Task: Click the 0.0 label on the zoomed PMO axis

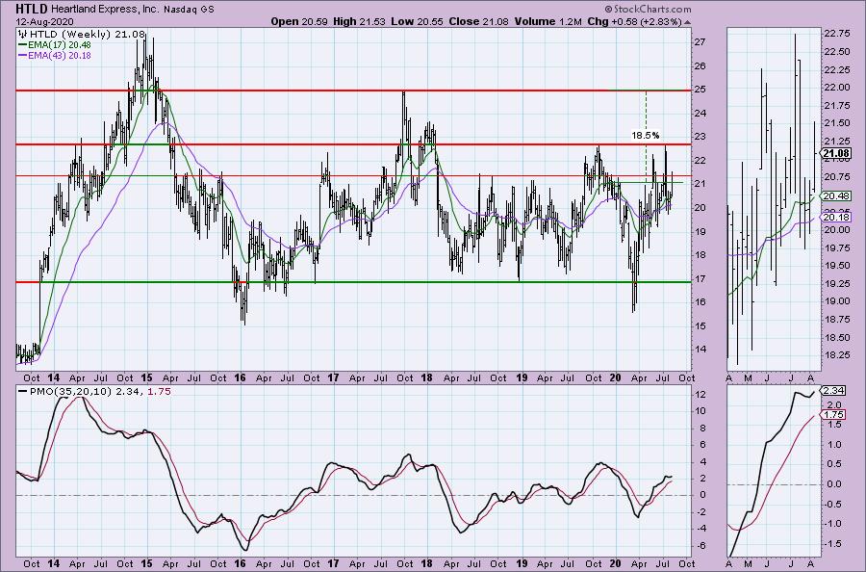Action: [x=834, y=484]
